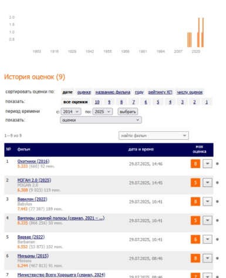
Task: Click the 'дата и время' column header
Action: click(141, 149)
